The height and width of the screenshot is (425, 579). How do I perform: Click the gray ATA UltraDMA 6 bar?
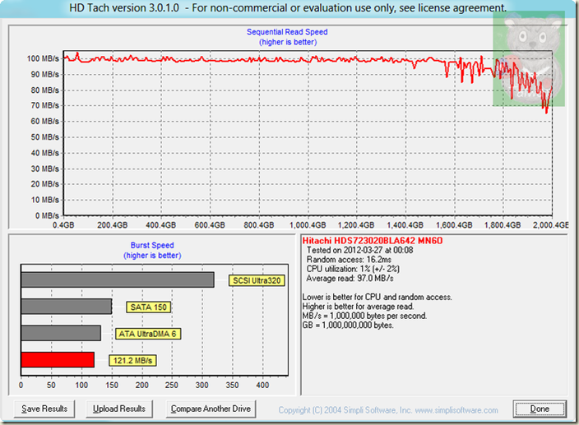(x=61, y=333)
